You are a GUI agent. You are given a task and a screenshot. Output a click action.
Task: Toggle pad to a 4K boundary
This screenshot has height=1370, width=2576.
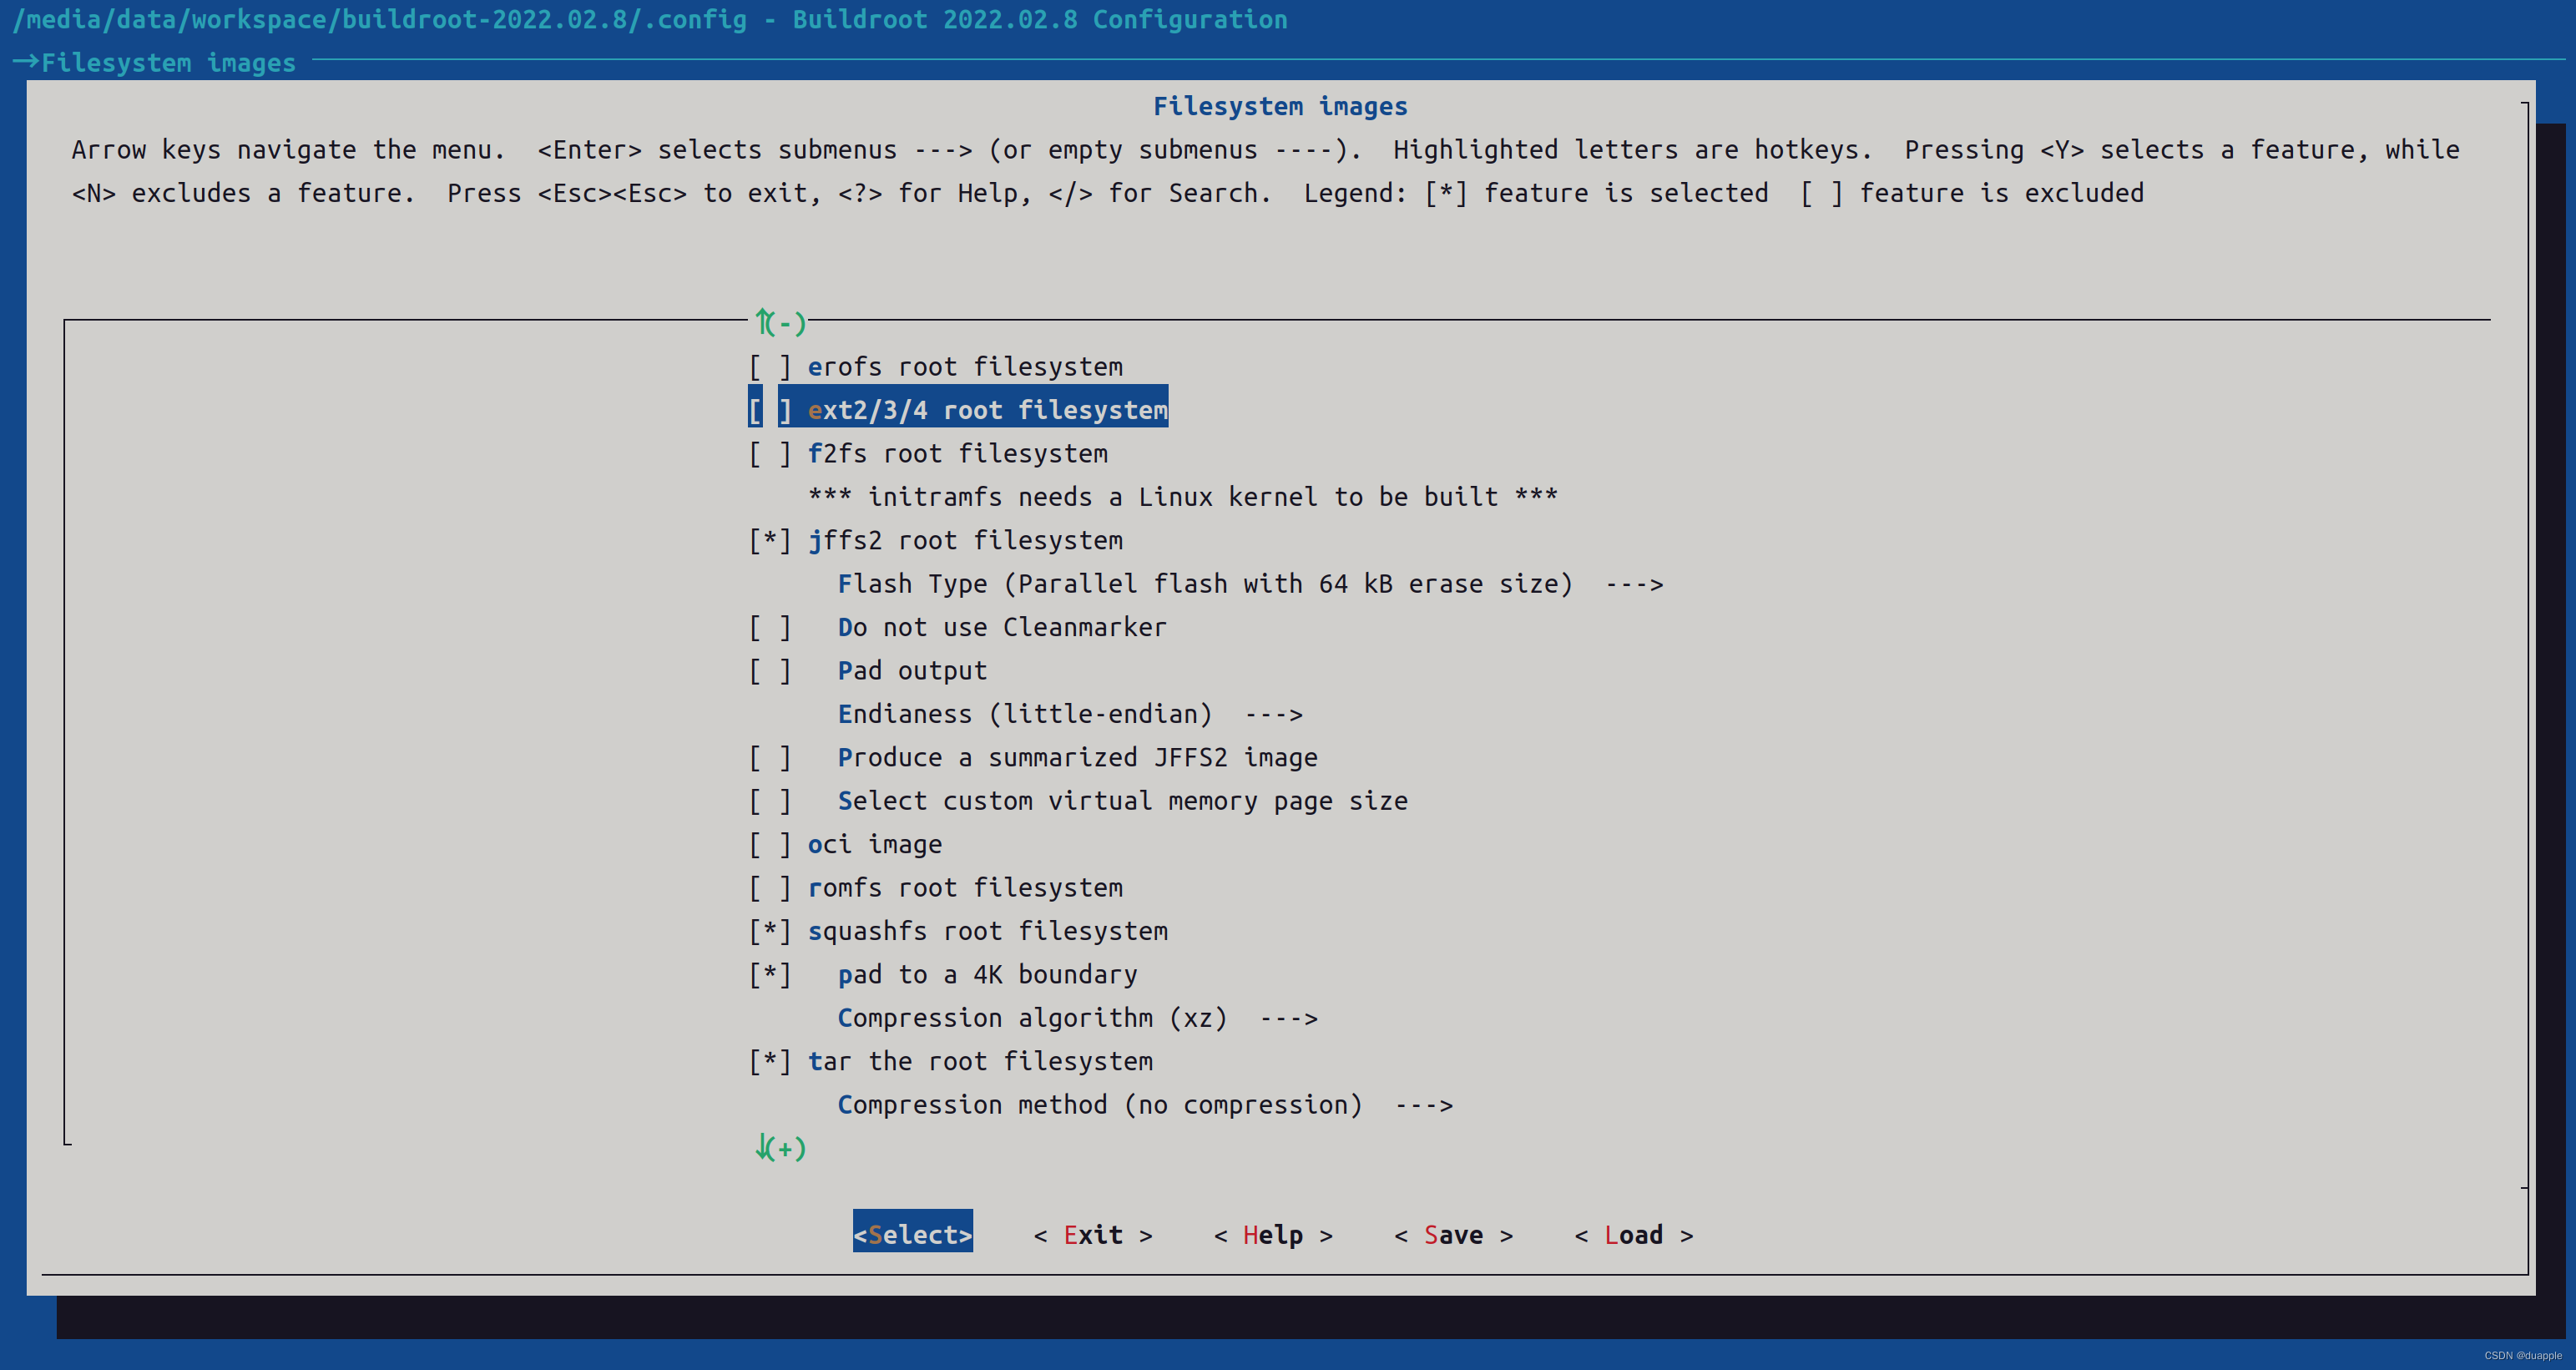click(770, 975)
